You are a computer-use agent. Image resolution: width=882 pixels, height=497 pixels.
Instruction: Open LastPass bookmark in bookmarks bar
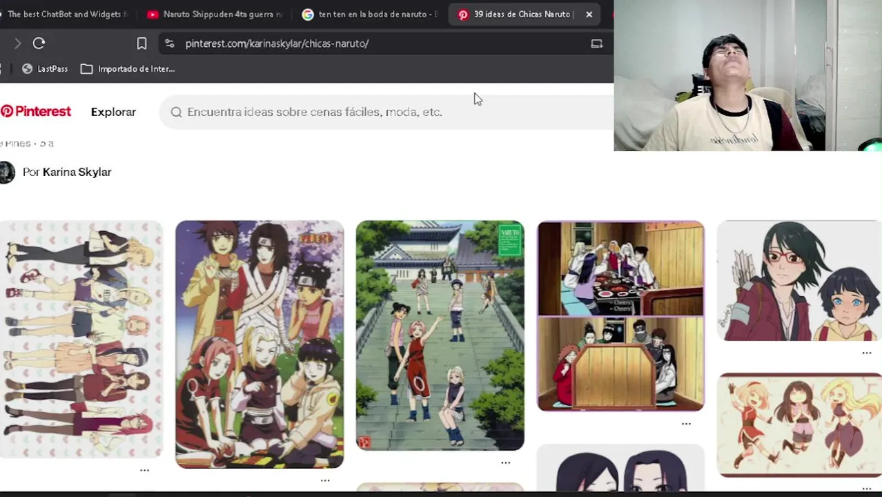click(x=46, y=68)
